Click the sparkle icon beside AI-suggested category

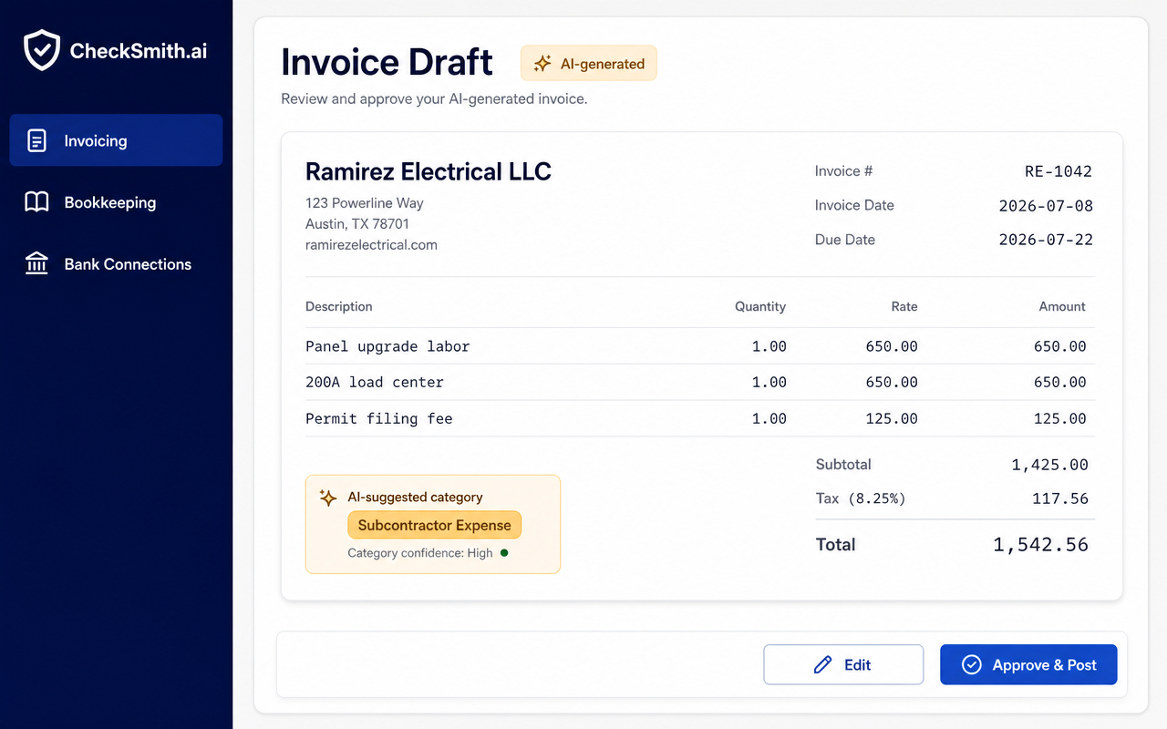tap(328, 498)
